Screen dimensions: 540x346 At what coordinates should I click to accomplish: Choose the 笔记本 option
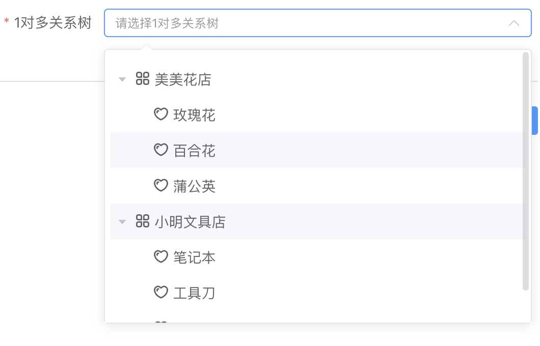tap(195, 257)
